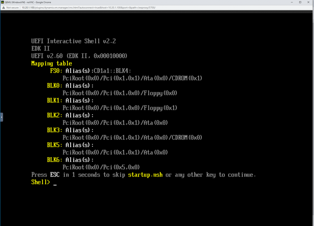Click the Shell> prompt cursor
This screenshot has width=314, height=226.
coord(55,185)
